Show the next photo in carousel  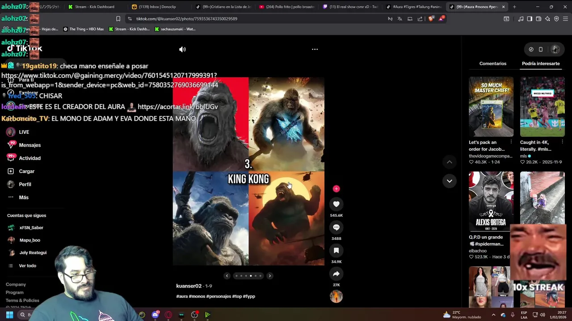coord(270,276)
